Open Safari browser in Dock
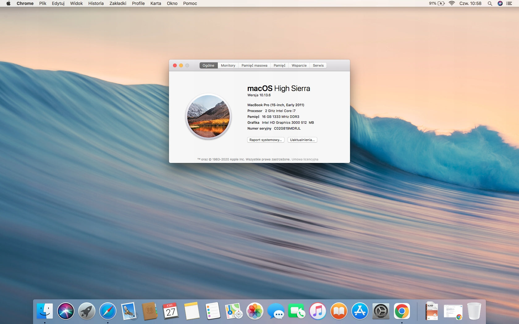519x324 pixels. [108, 311]
